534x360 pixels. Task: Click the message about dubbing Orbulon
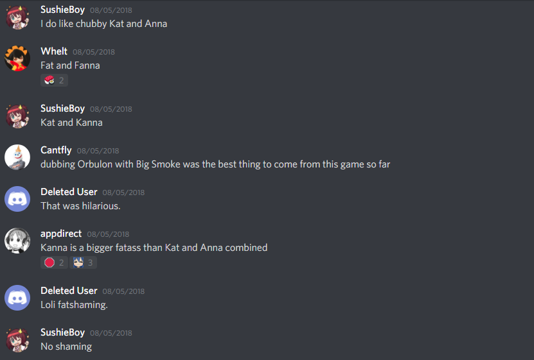[215, 164]
